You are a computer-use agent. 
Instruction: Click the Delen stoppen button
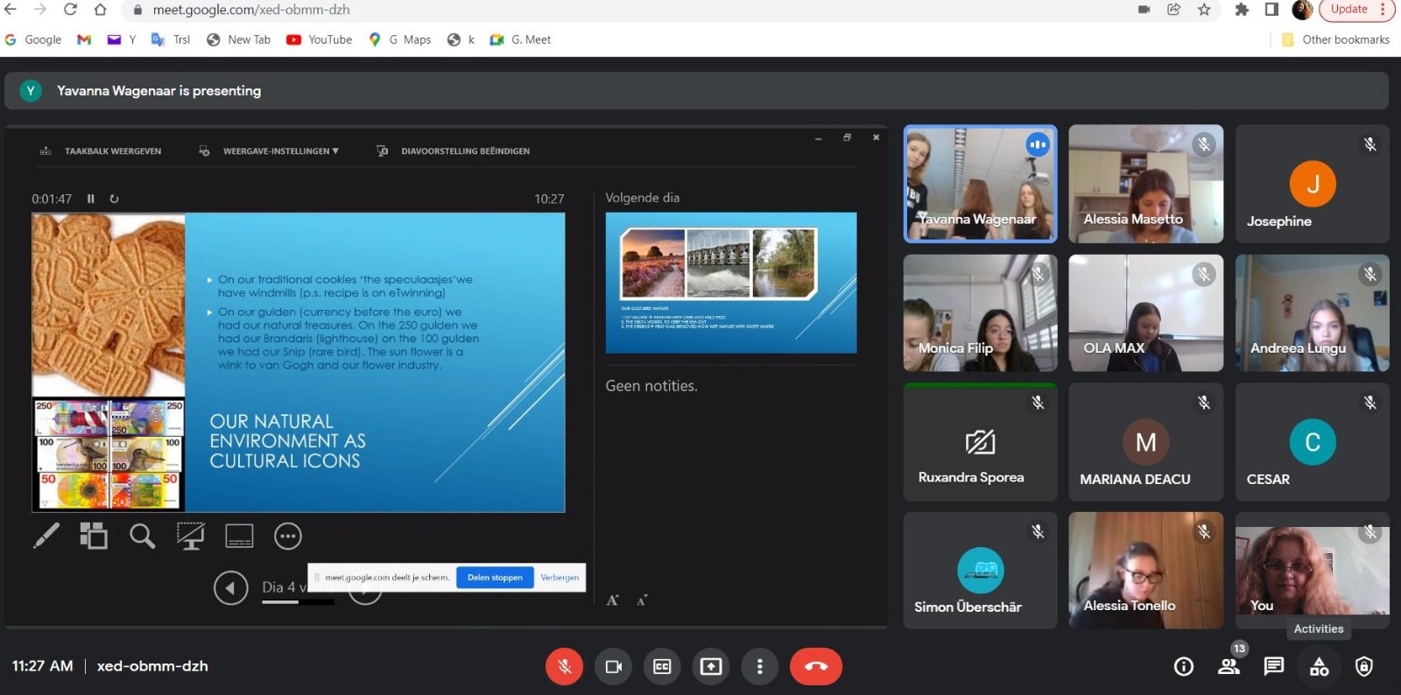point(495,578)
